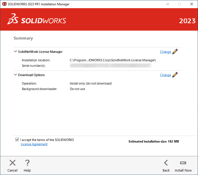This screenshot has height=175, width=198.
Task: Start installation with the Install Now icon
Action: 183,163
